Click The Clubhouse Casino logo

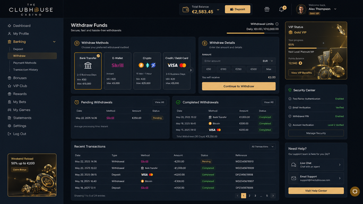tap(31, 10)
